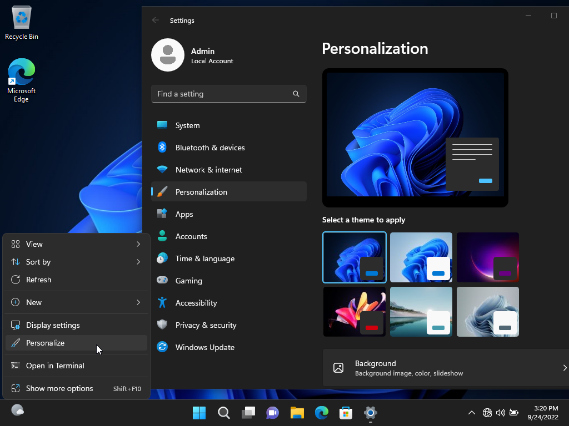569x426 pixels.
Task: Select Personalization in the sidebar
Action: tap(229, 192)
